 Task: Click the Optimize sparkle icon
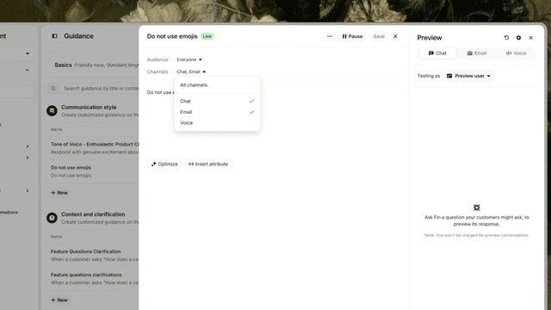[x=153, y=164]
